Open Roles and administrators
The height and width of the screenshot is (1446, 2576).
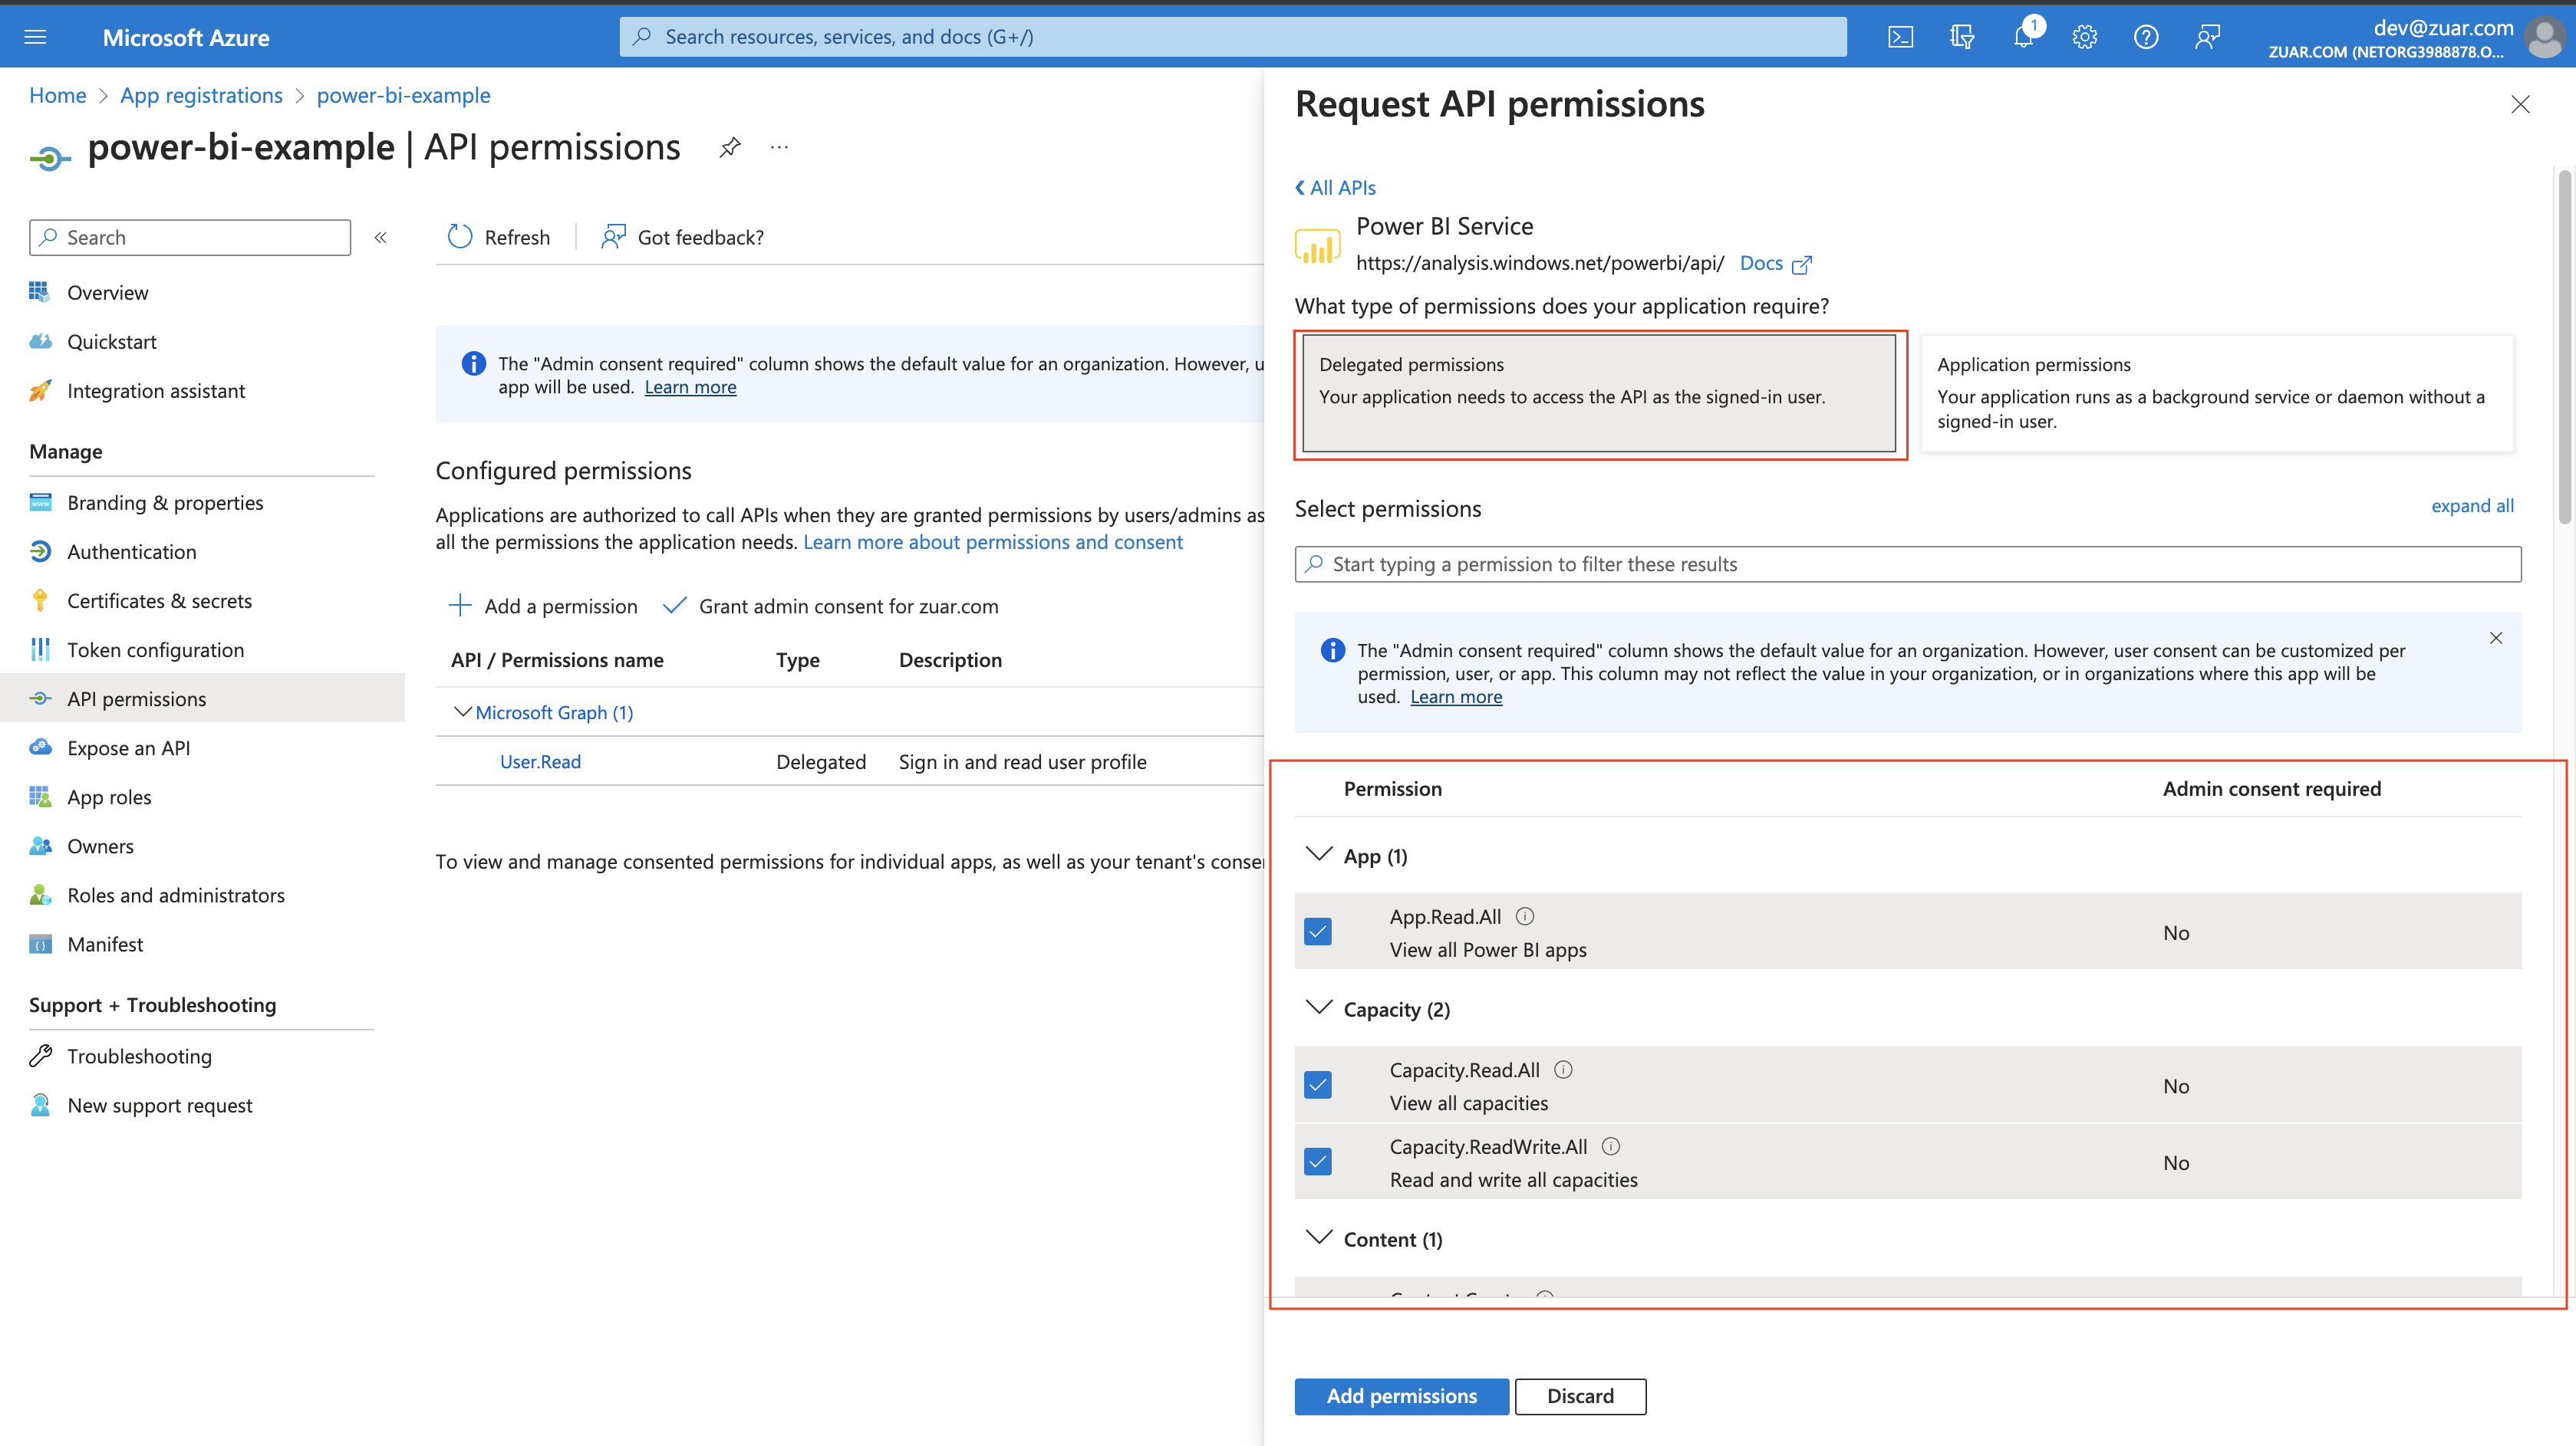click(x=175, y=895)
